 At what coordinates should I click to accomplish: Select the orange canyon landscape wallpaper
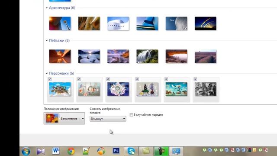click(60, 56)
